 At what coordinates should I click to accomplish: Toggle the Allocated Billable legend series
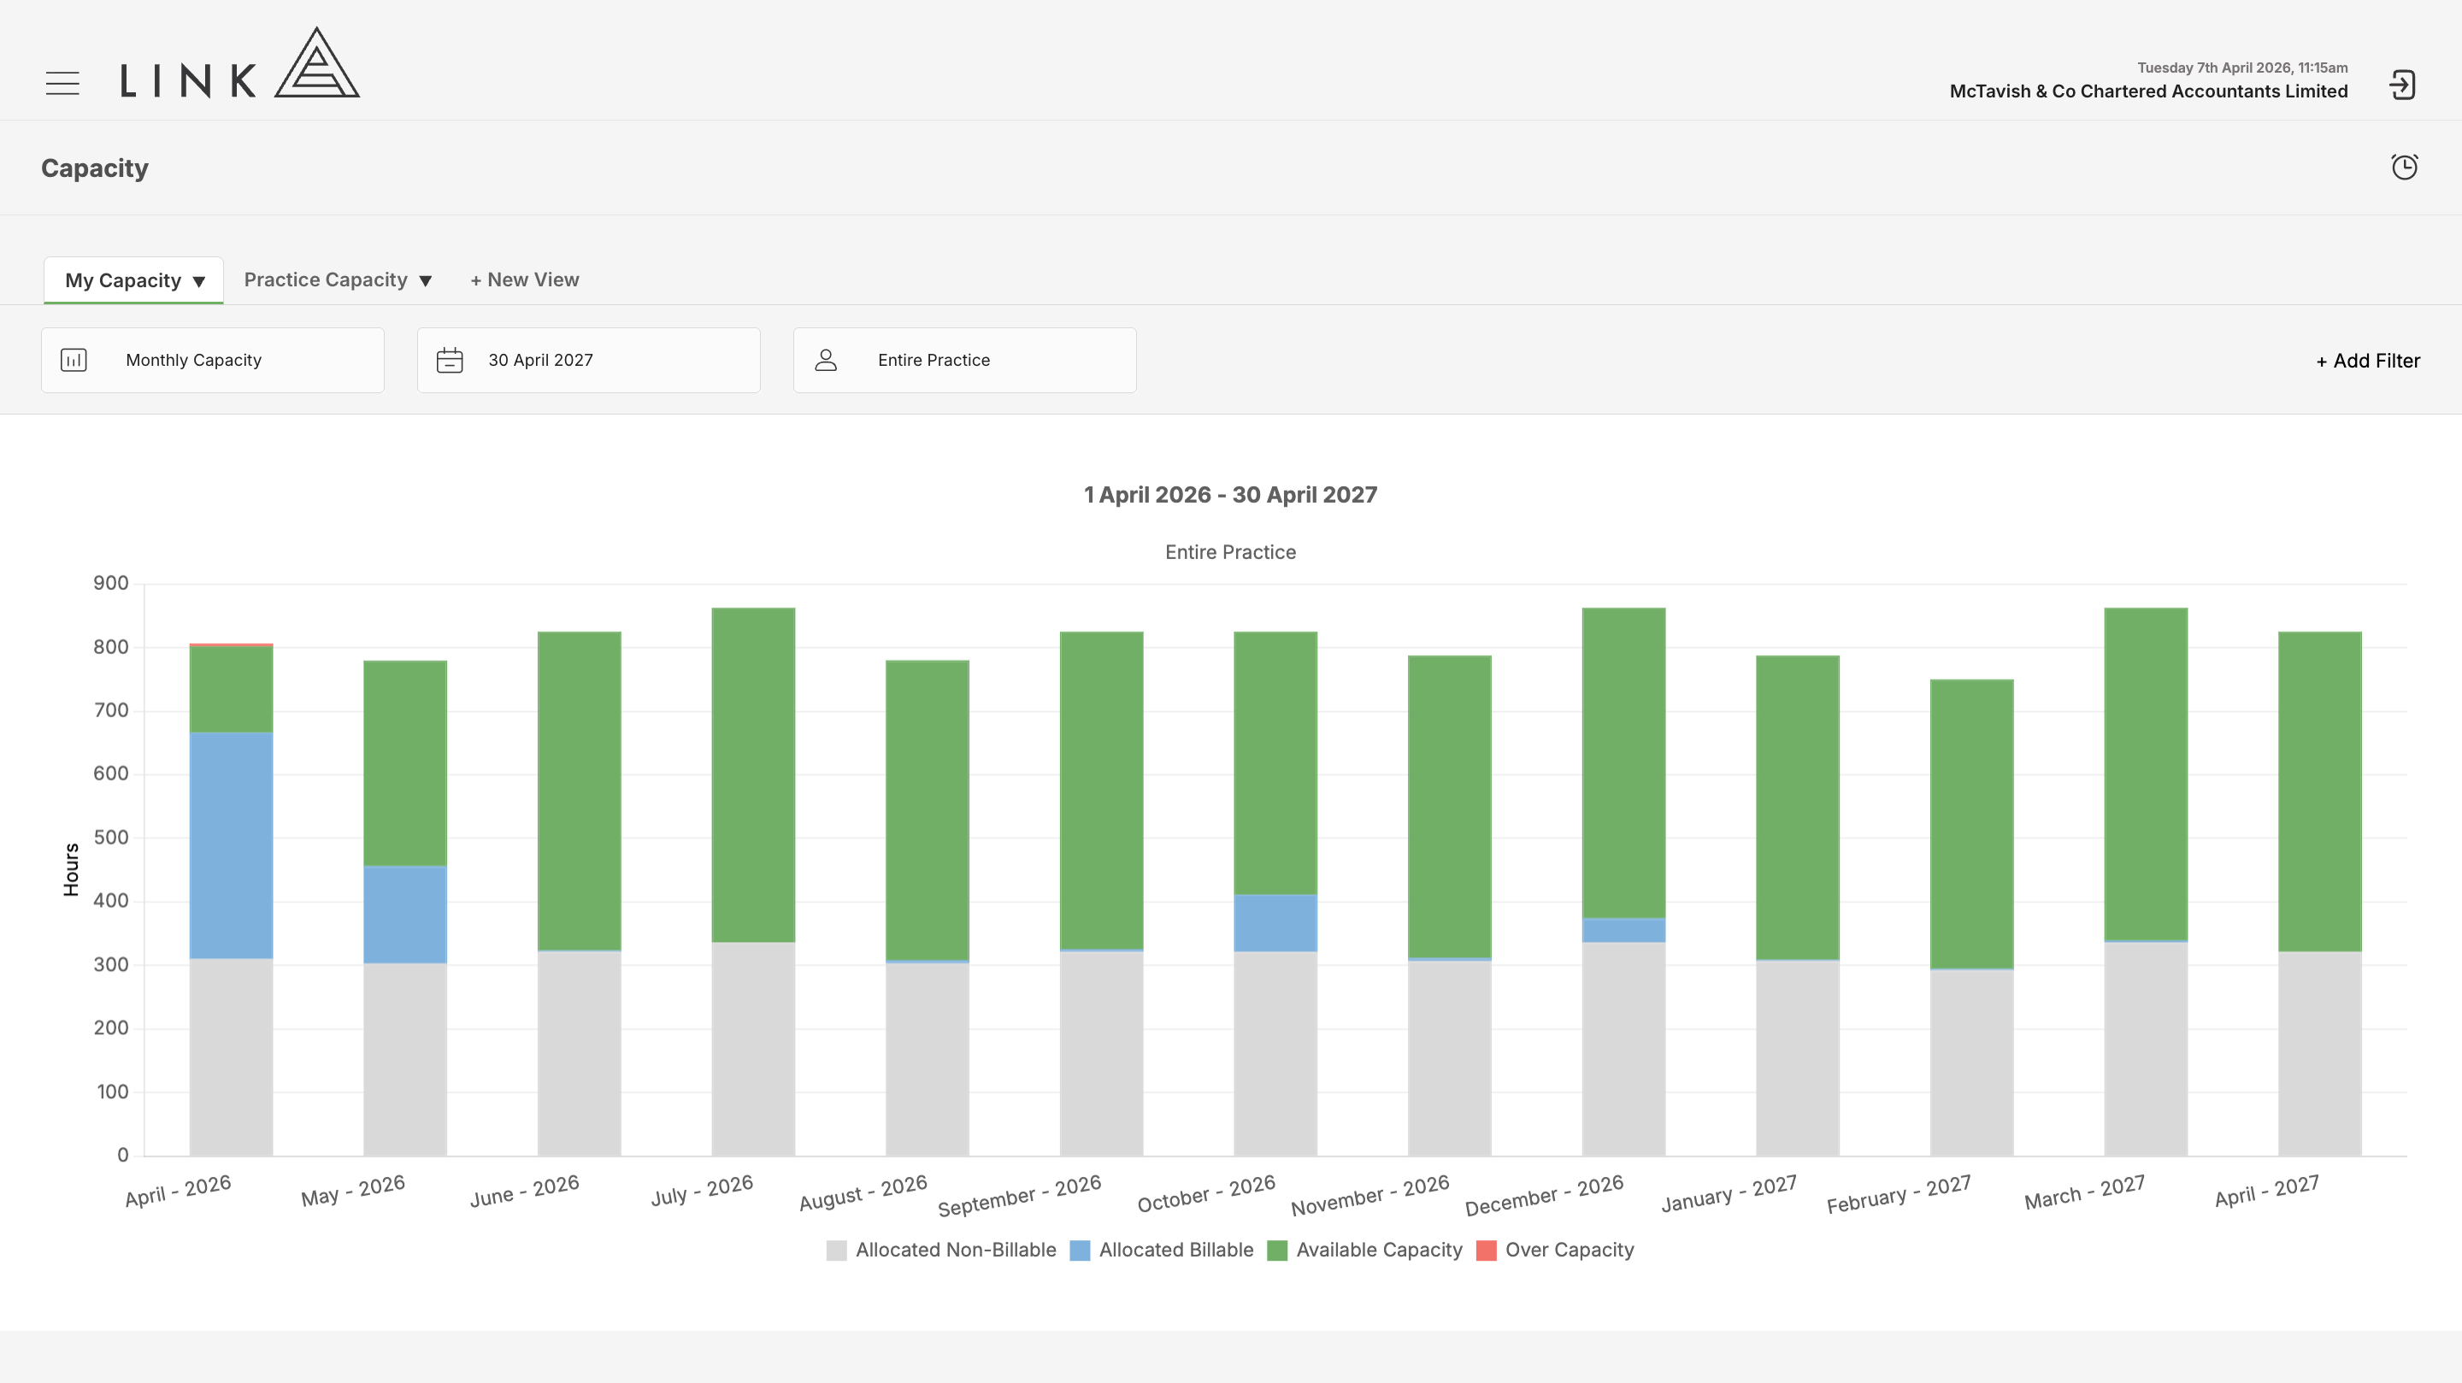click(1161, 1251)
